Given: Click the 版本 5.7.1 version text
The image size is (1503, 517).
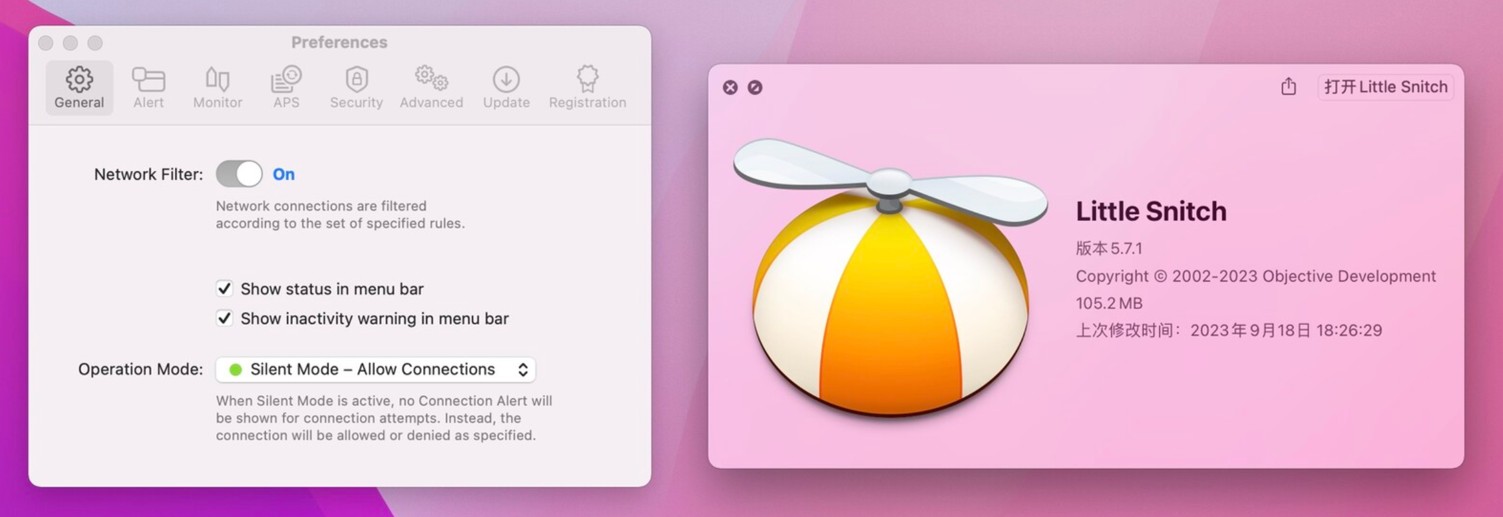Looking at the screenshot, I should [x=1109, y=248].
